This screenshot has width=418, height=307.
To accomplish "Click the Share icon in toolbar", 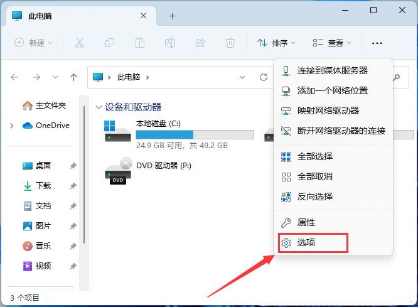I will pyautogui.click(x=200, y=43).
